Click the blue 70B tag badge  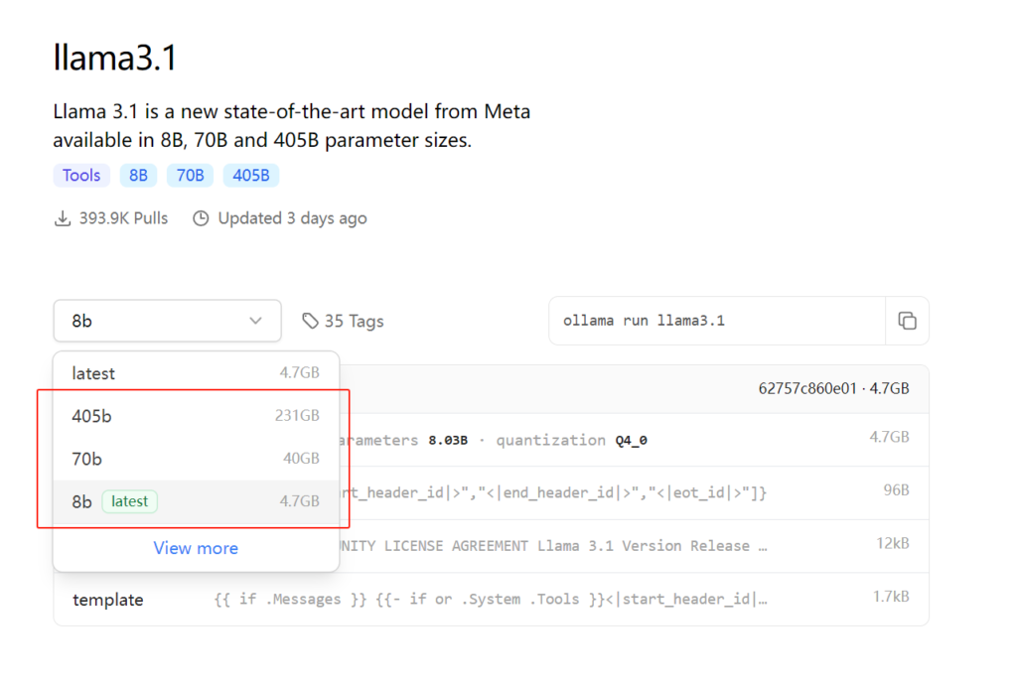(190, 176)
